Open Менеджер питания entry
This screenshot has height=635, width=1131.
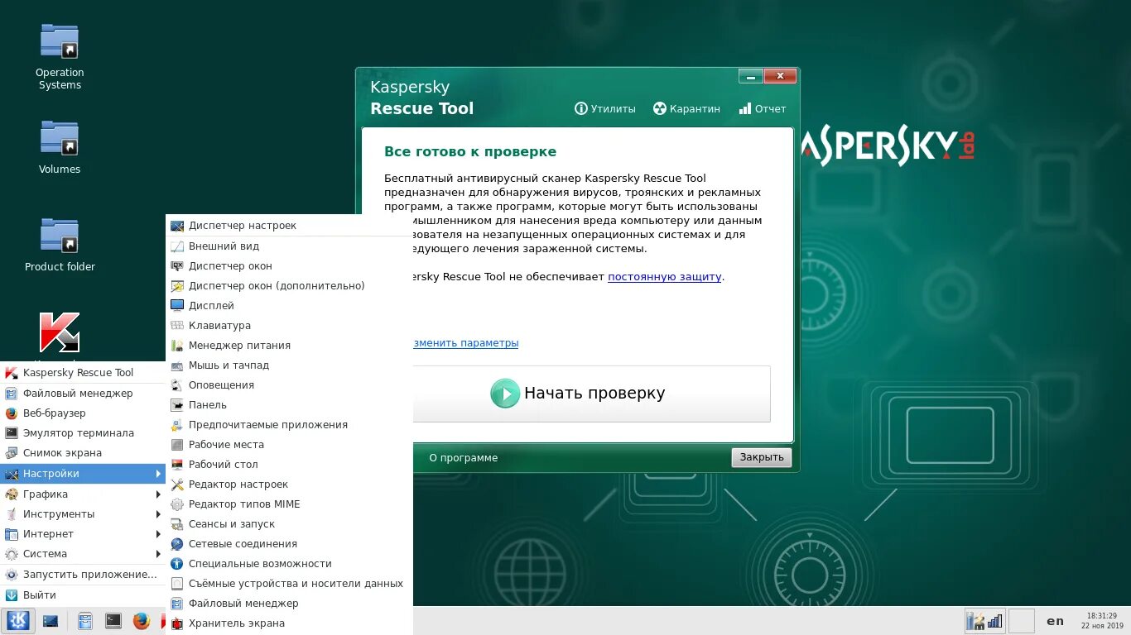coord(289,346)
